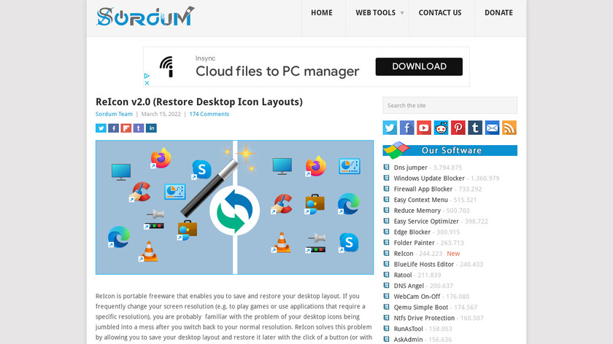Share article on Flipboard small button
Viewport: 613px width, 344px height.
(x=126, y=128)
